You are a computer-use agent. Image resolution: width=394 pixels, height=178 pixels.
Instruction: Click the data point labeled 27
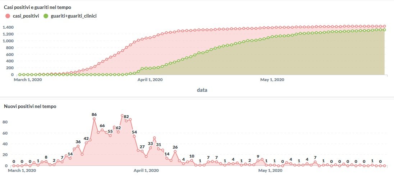click(142, 151)
